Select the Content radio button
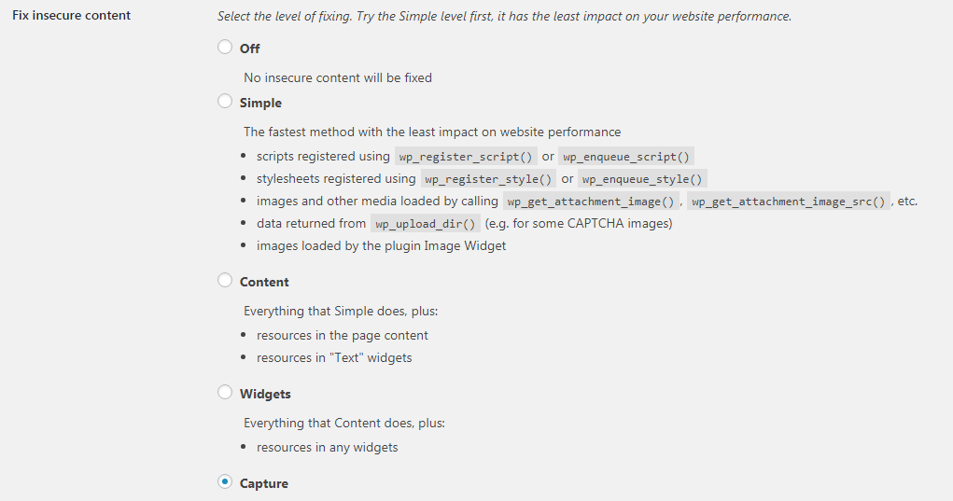This screenshot has width=953, height=501. (225, 281)
